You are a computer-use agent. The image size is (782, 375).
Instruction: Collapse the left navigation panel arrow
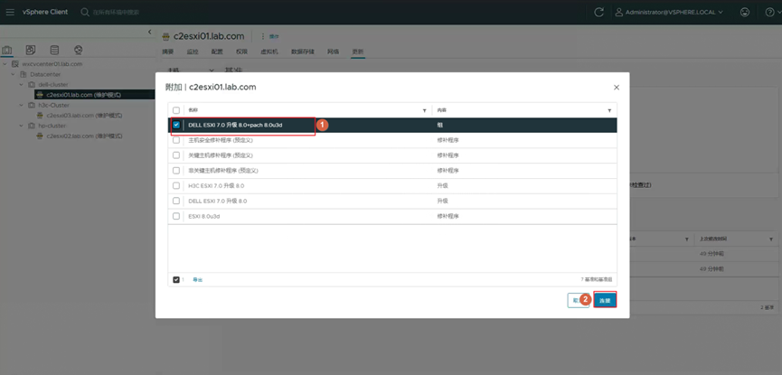tap(149, 32)
